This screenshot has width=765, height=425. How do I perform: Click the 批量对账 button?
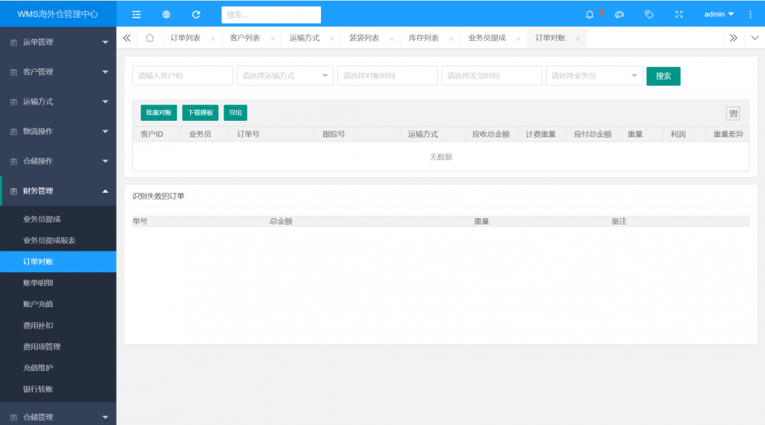click(x=158, y=113)
